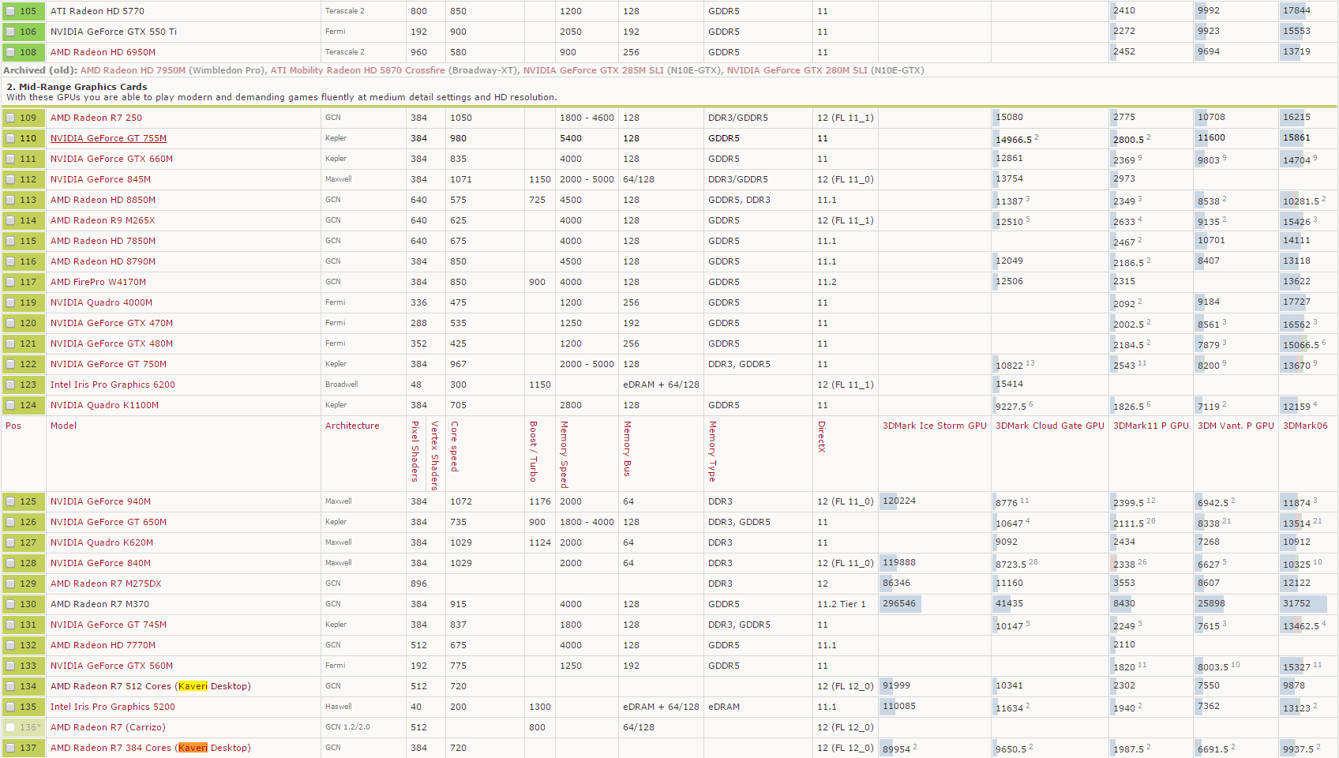Click Cloud Gate score 15414 of Iris Pro 6200
The image size is (1339, 758).
click(1009, 385)
